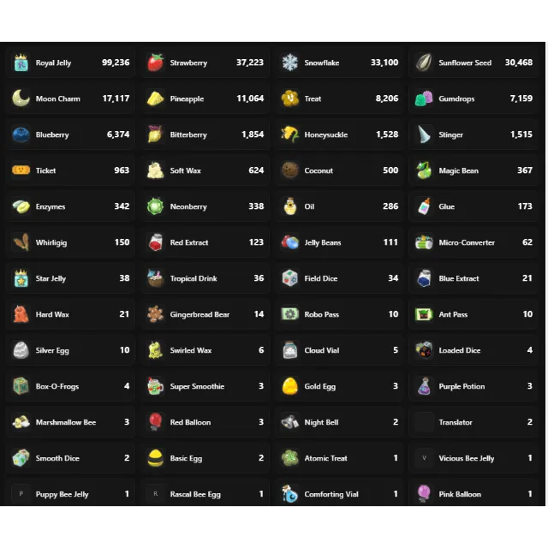Click the Magic Bean icon

coord(424,170)
